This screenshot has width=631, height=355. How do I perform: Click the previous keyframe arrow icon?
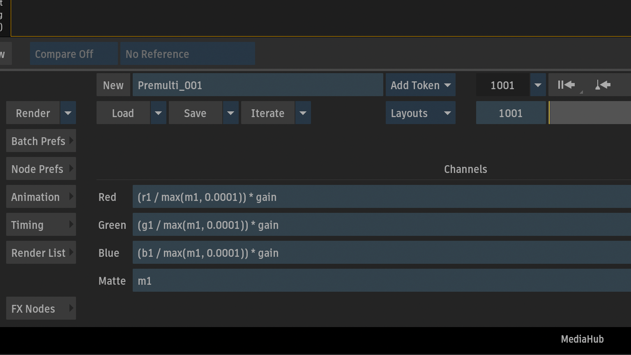click(x=603, y=85)
